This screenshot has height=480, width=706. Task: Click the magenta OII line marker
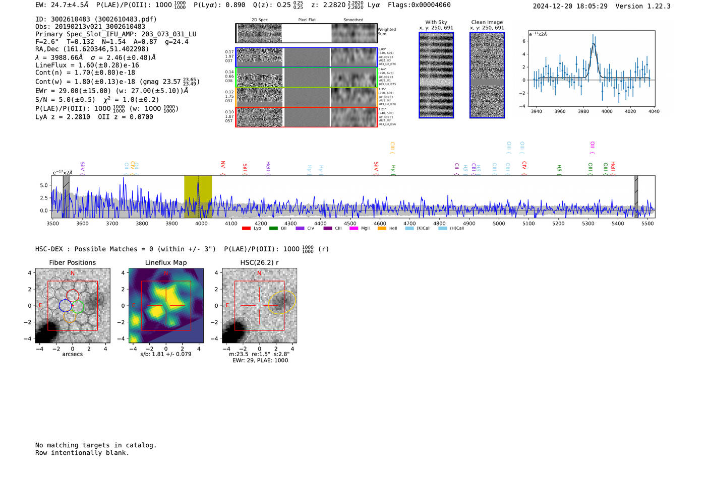point(593,148)
